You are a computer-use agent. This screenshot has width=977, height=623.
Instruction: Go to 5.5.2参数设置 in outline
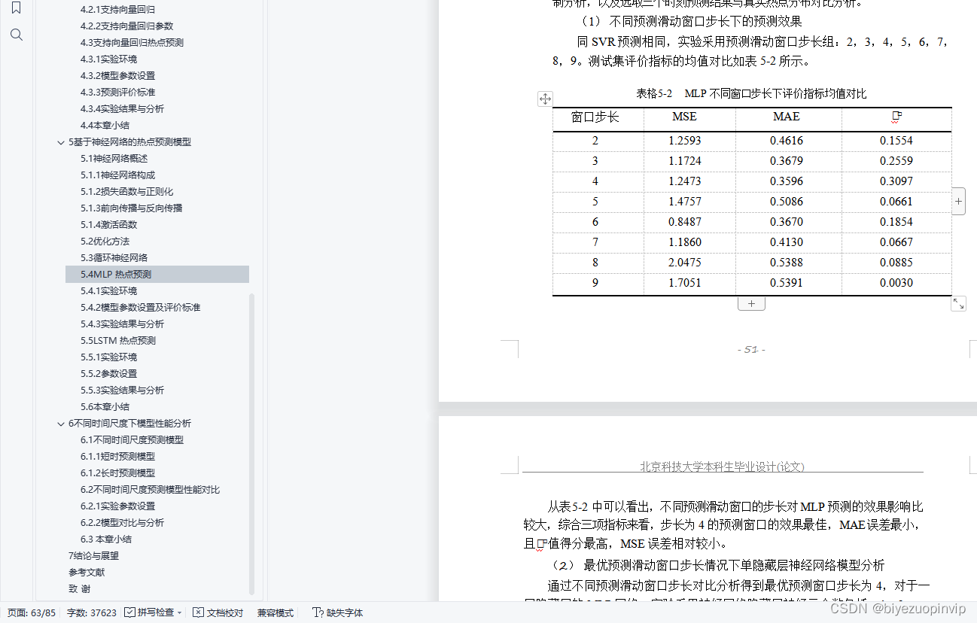click(108, 373)
